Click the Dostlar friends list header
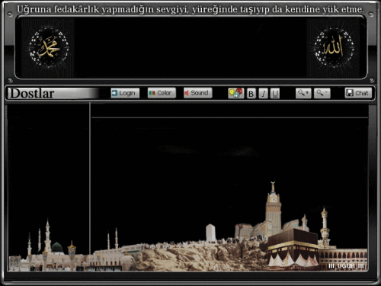381x286 pixels. pos(32,93)
